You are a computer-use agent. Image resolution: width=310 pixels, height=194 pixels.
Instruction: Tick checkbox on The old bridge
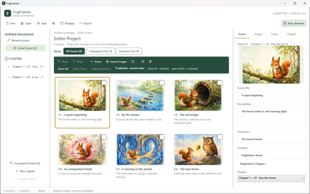pos(220,82)
